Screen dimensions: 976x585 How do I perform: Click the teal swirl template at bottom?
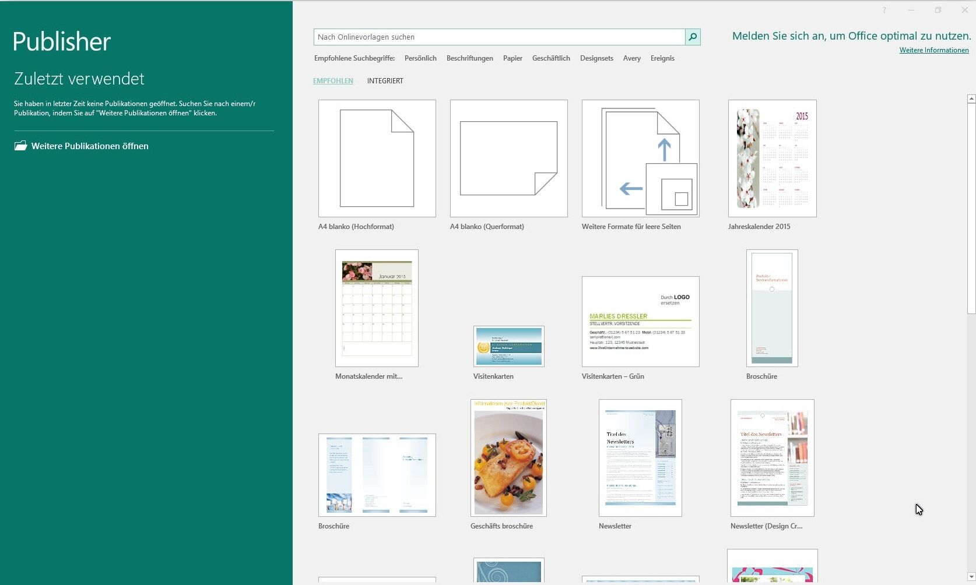[509, 570]
